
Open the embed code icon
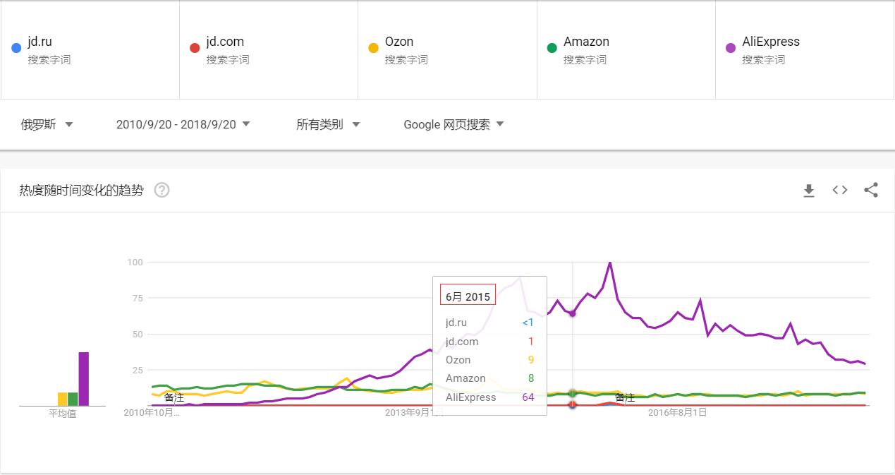(x=840, y=191)
